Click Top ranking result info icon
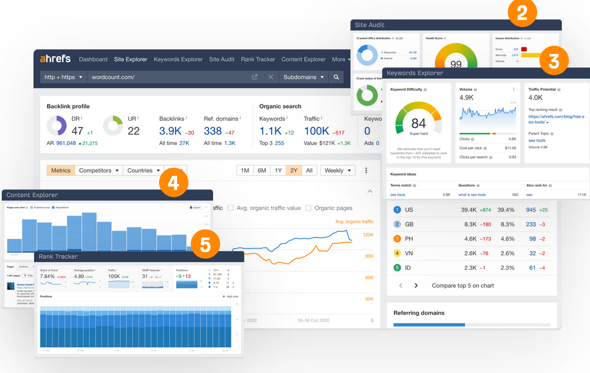The width and height of the screenshot is (590, 373). tap(561, 110)
